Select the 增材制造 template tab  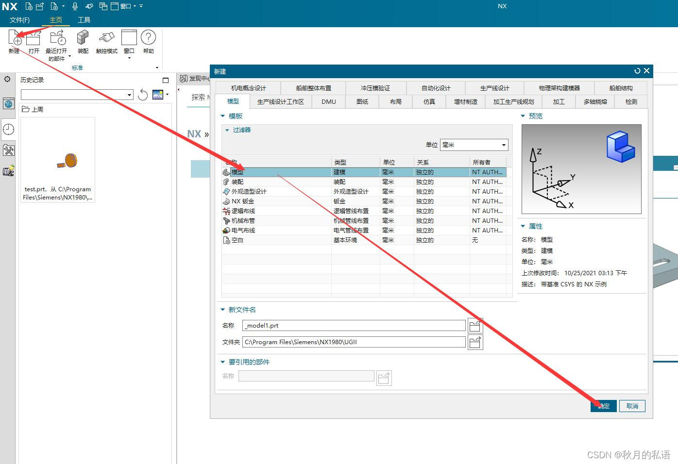click(466, 101)
